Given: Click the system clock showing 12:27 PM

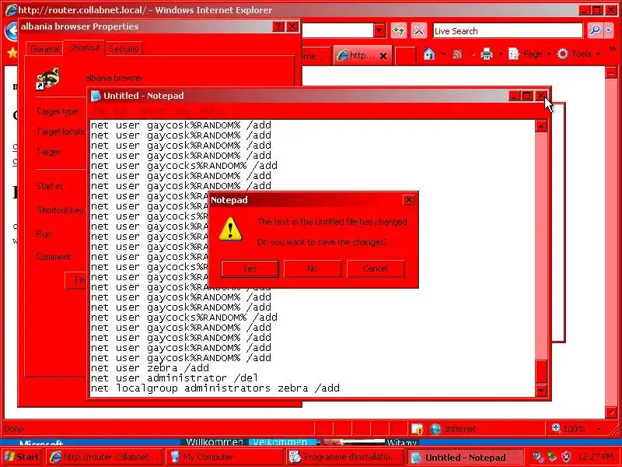Looking at the screenshot, I should [x=596, y=457].
